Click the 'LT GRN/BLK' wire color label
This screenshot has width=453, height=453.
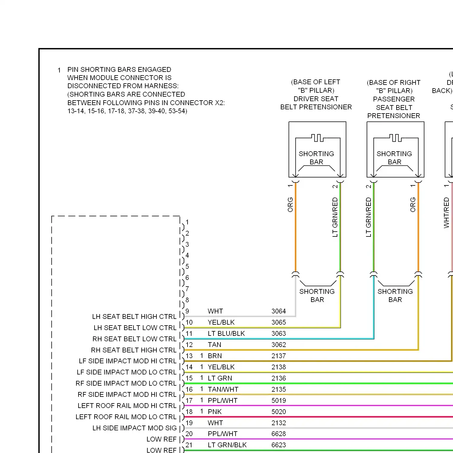point(227,445)
